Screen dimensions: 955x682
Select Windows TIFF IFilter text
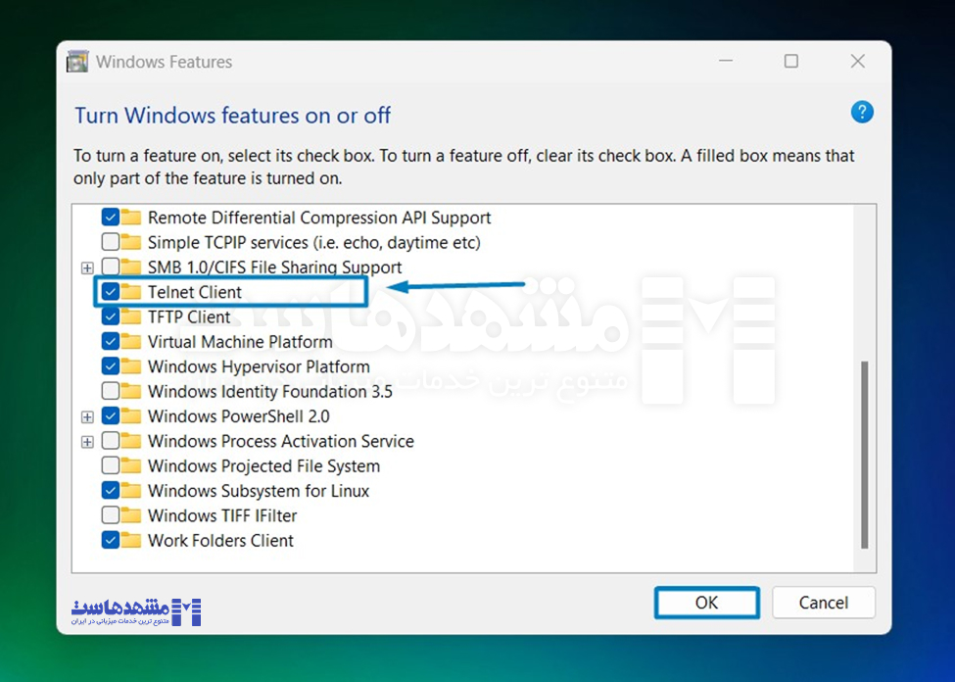click(222, 515)
